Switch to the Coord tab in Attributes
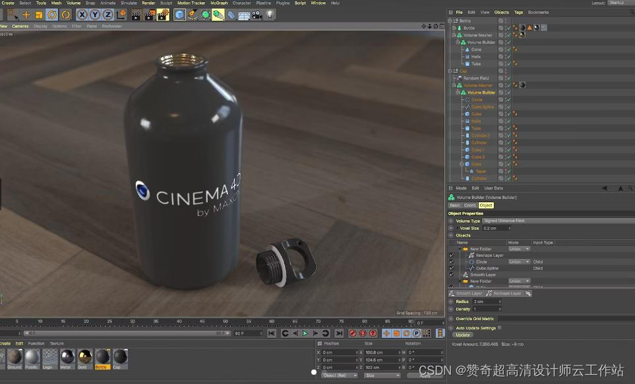Screen dimensions: 635x384 click(469, 205)
